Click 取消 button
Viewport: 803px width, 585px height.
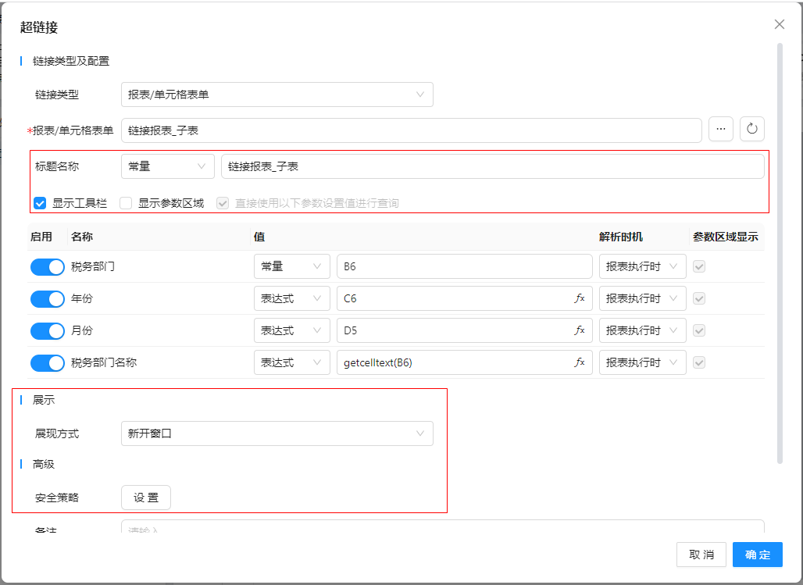[x=701, y=555]
